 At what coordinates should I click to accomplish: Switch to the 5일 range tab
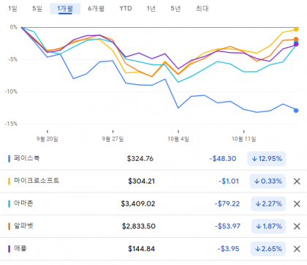(x=37, y=9)
